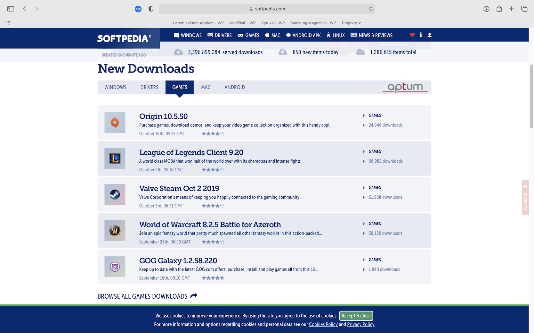Click Games category for Origin row
Image resolution: width=534 pixels, height=333 pixels.
pyautogui.click(x=375, y=116)
